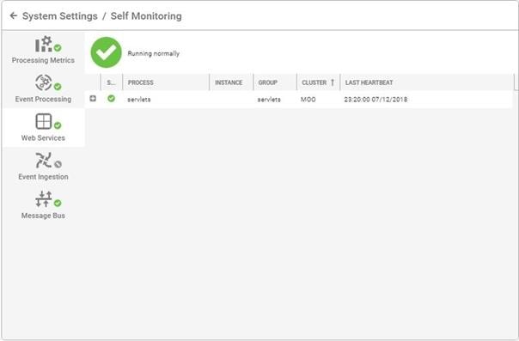Image resolution: width=519 pixels, height=341 pixels.
Task: Sort by the PROCESS column header
Action: coord(166,82)
